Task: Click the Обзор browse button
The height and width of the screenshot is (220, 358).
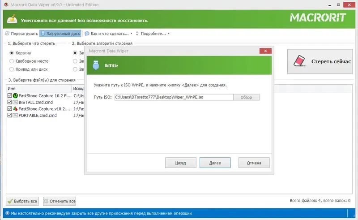Action: pos(247,97)
